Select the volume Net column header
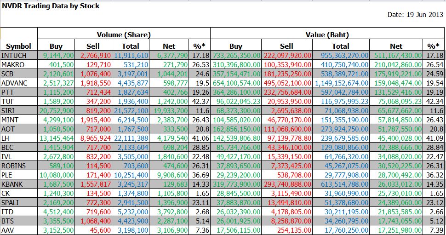 pyautogui.click(x=169, y=46)
